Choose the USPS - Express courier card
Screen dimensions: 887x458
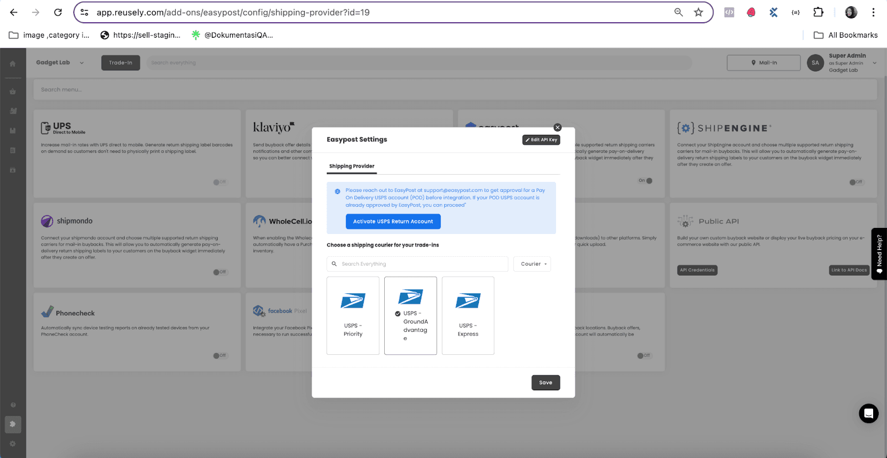(468, 315)
